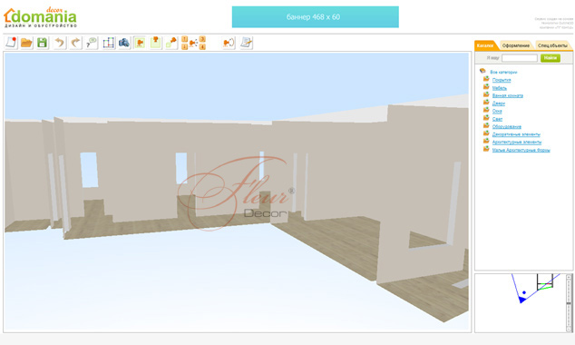This screenshot has height=345, width=575.
Task: Expand the Покрытия folder icon
Action: tap(486, 79)
